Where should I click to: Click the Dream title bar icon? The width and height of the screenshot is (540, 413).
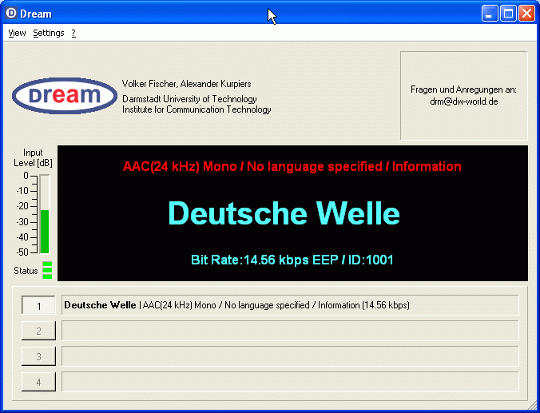(x=11, y=13)
